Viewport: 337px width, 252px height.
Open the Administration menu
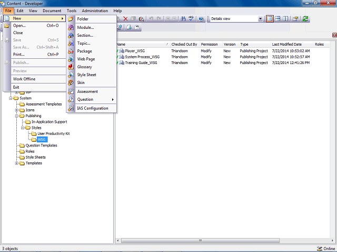(95, 10)
